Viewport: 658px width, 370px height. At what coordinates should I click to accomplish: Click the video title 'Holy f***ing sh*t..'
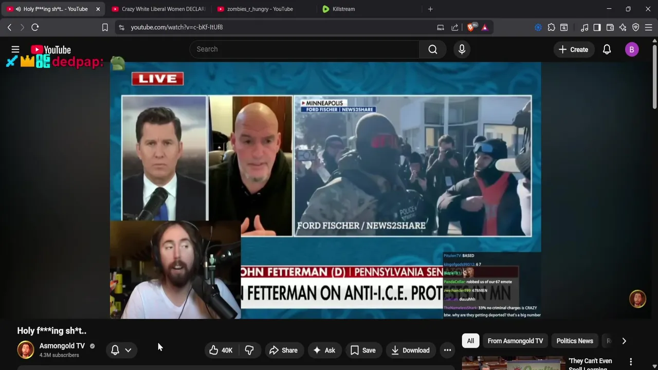tap(51, 331)
